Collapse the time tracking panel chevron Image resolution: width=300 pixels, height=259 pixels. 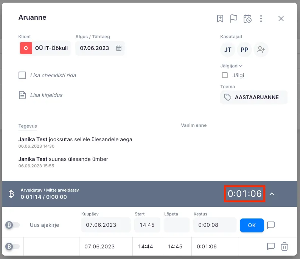[272, 194]
